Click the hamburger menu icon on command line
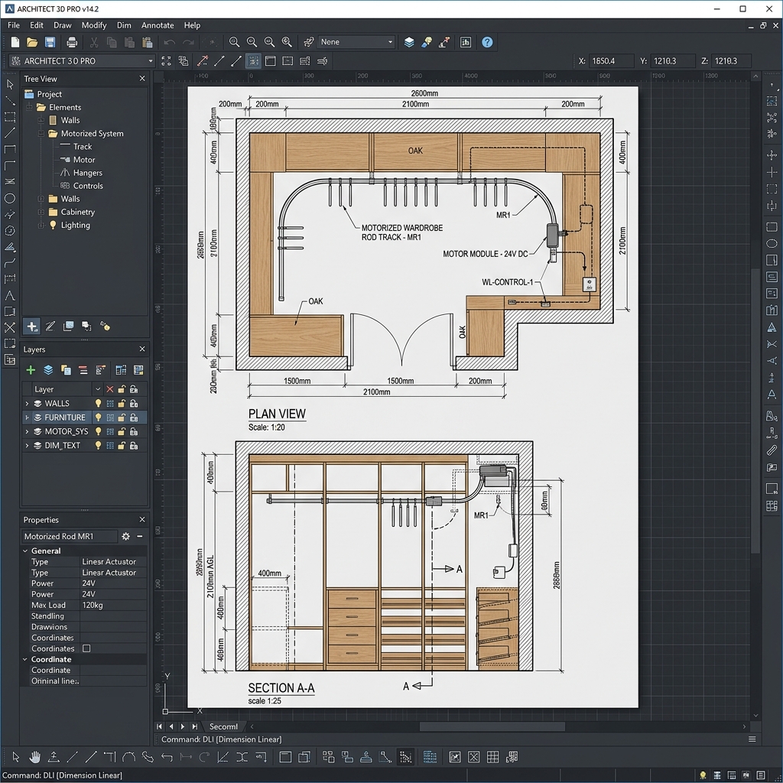Image resolution: width=783 pixels, height=783 pixels. click(752, 739)
